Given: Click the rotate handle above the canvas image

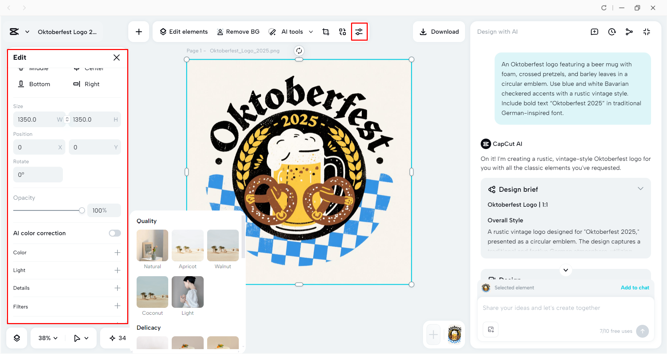Looking at the screenshot, I should [x=299, y=51].
